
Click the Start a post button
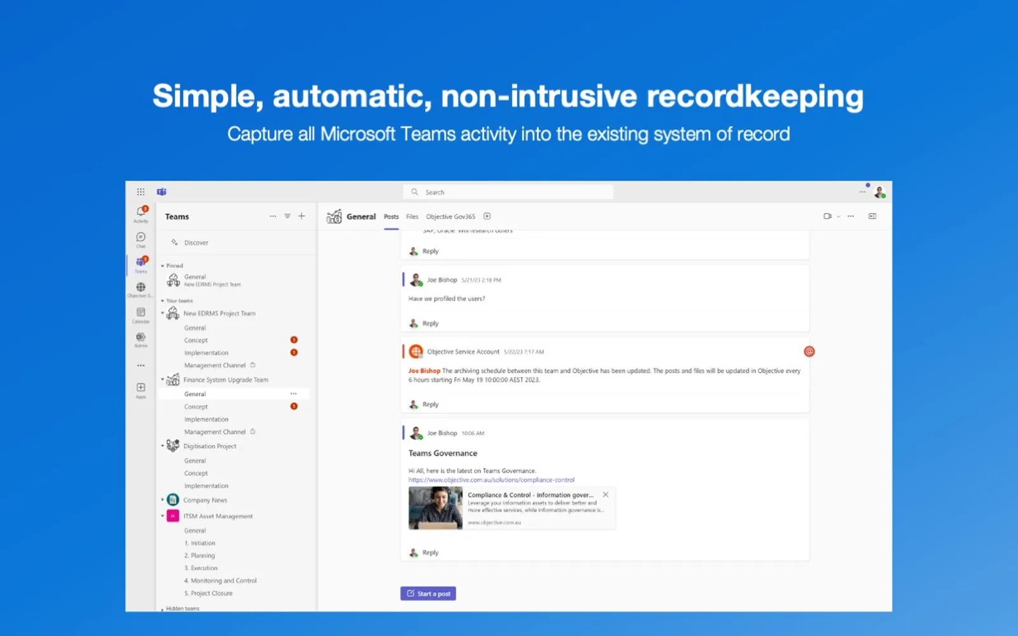pos(428,593)
